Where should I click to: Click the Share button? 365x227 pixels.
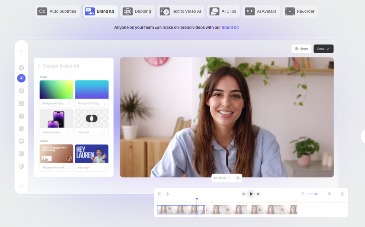click(x=301, y=49)
